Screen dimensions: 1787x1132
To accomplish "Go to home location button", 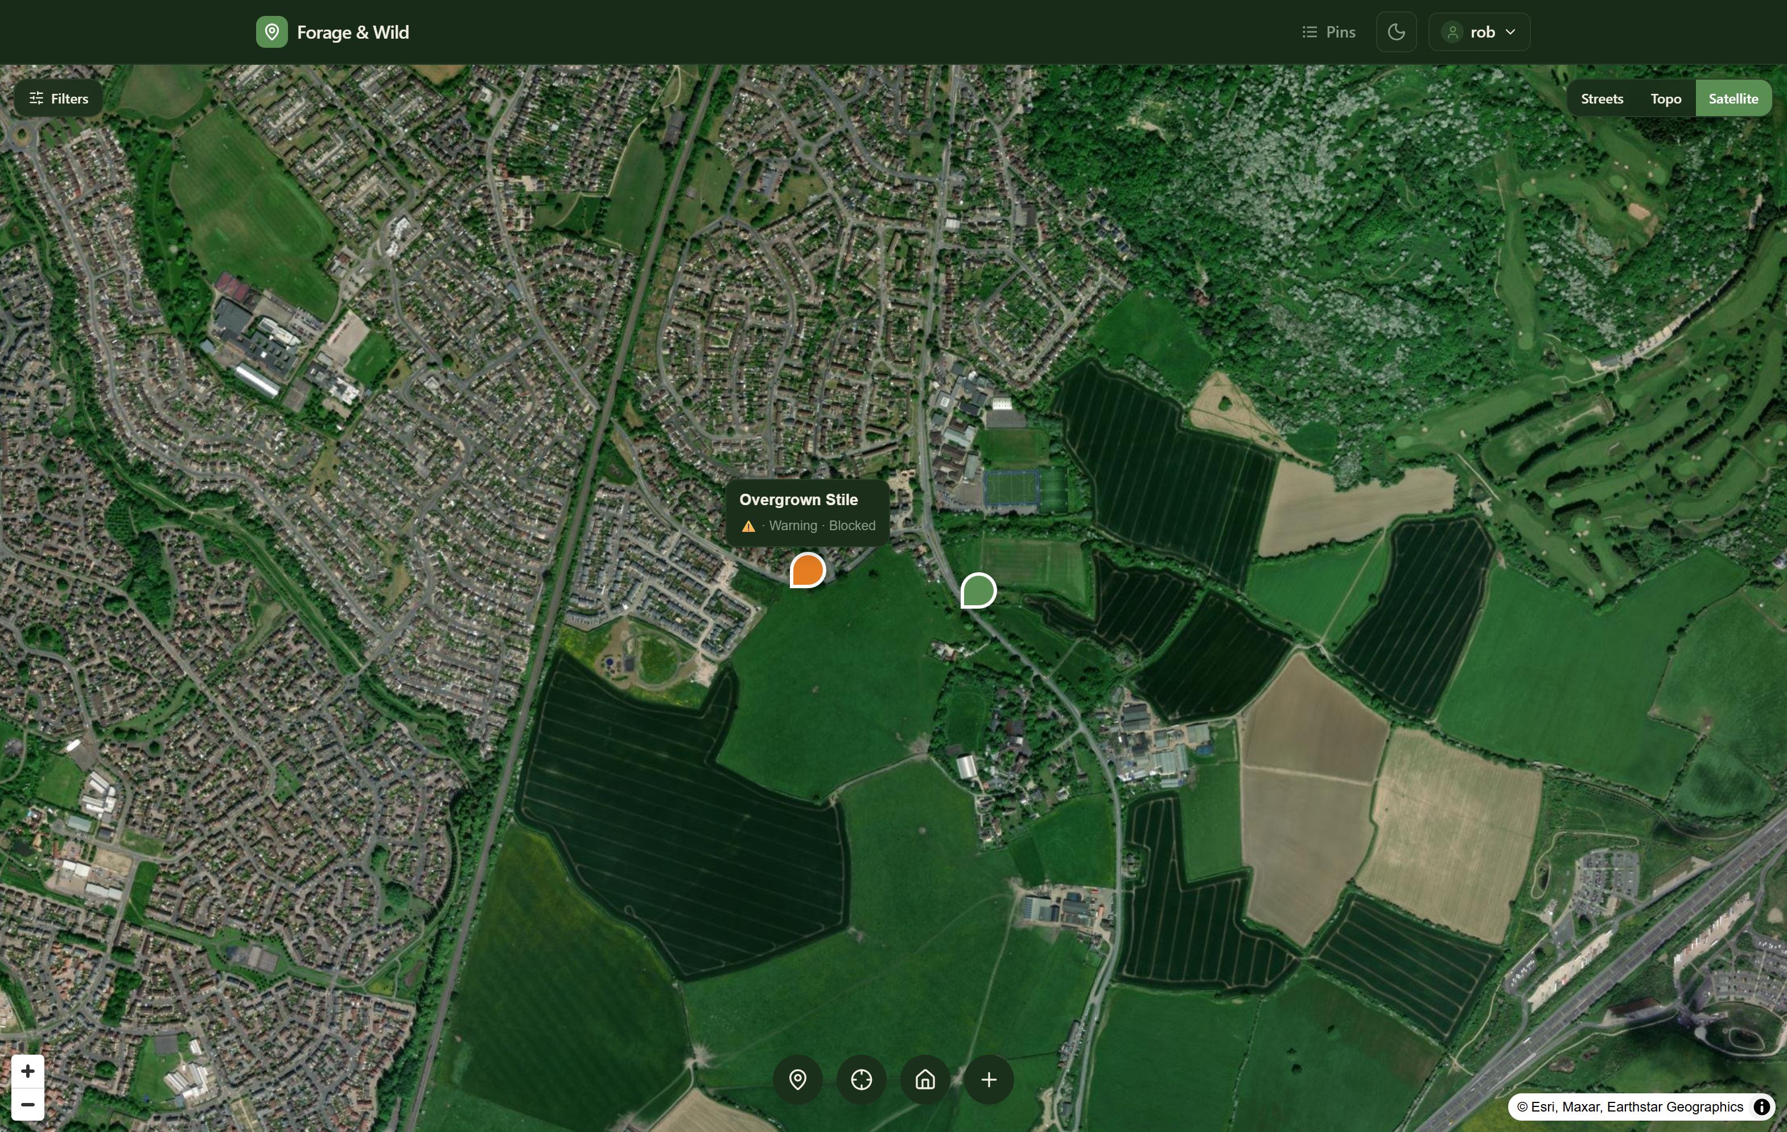I will point(925,1079).
